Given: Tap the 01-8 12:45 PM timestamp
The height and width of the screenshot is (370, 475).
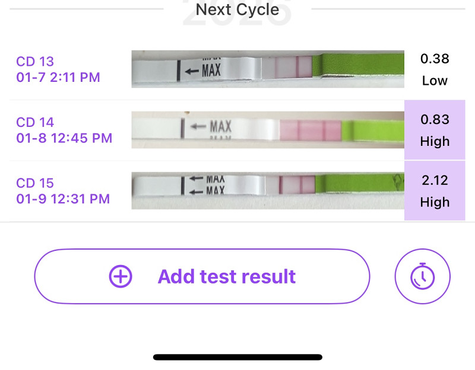Looking at the screenshot, I should click(64, 138).
